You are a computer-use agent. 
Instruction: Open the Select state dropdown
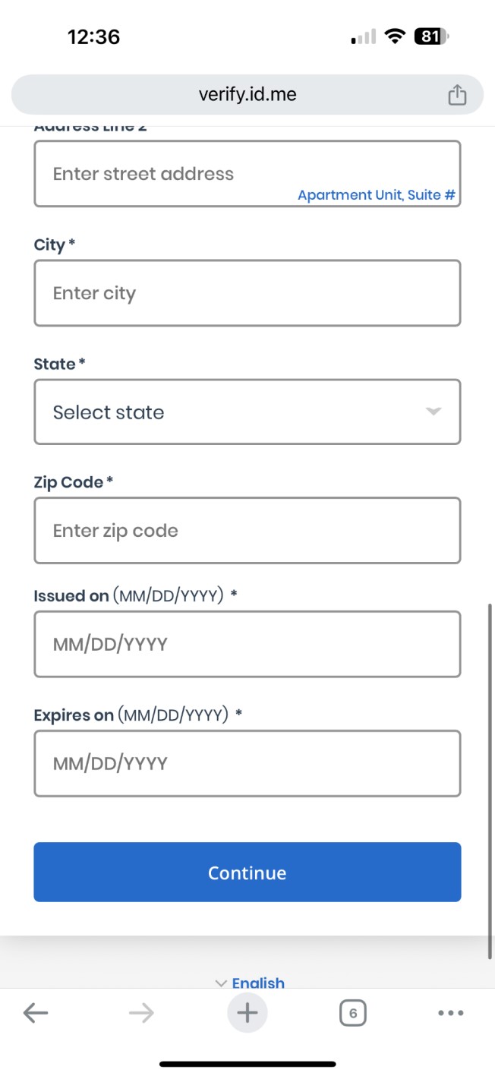247,412
